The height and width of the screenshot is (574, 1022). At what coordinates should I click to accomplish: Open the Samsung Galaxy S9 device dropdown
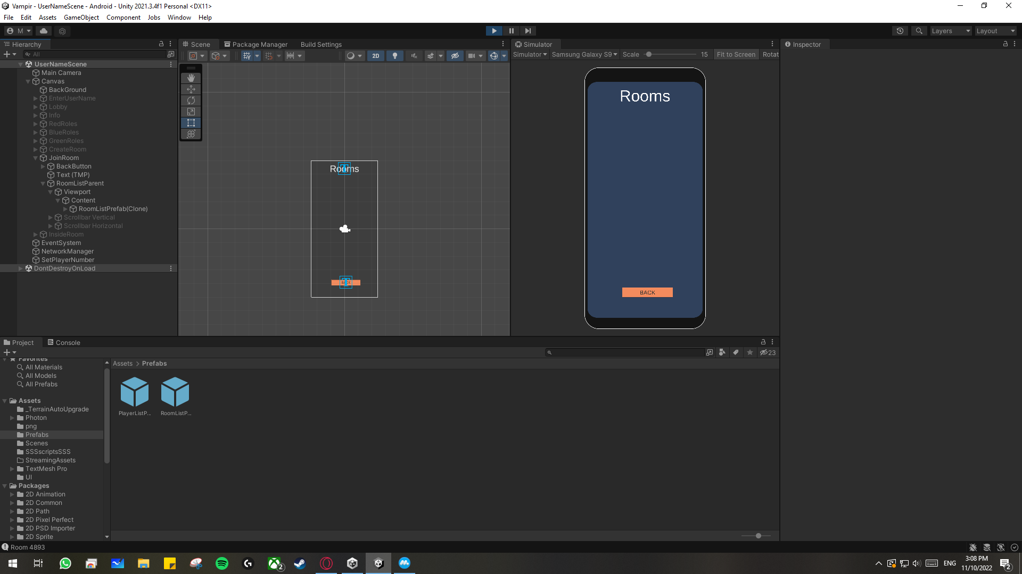coord(584,54)
